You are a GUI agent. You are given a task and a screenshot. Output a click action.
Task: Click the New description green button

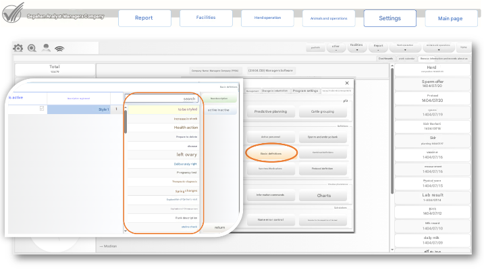(219, 99)
